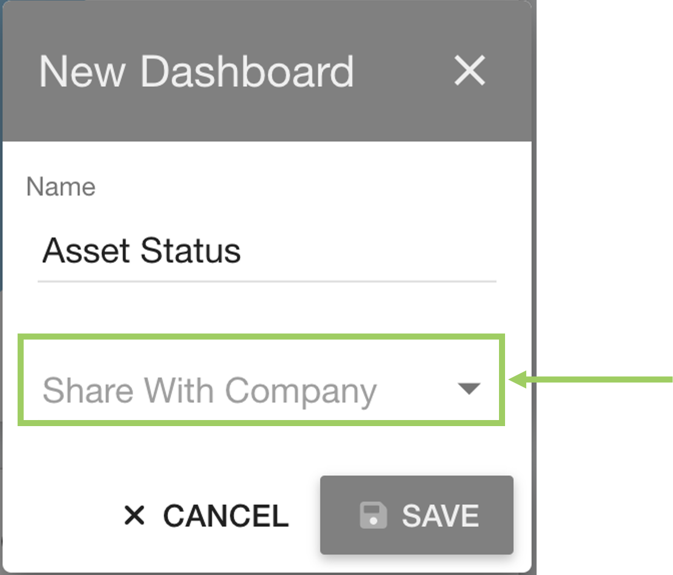Select the Name field label
The image size is (673, 575).
tap(61, 186)
